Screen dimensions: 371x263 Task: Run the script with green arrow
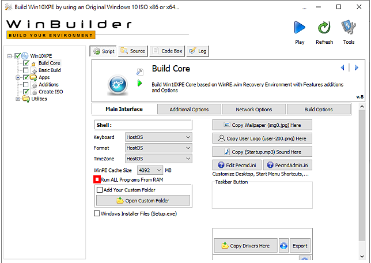coord(139,83)
